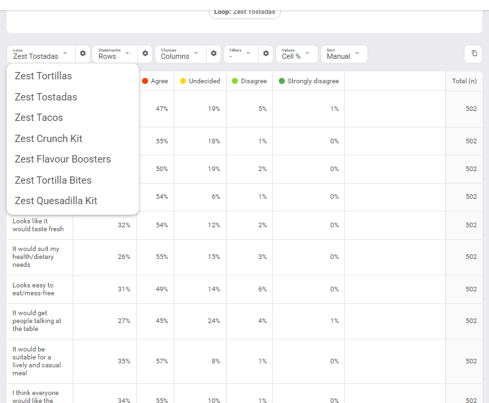Click the Total (n) column header
This screenshot has height=403, width=489.
pyautogui.click(x=464, y=81)
